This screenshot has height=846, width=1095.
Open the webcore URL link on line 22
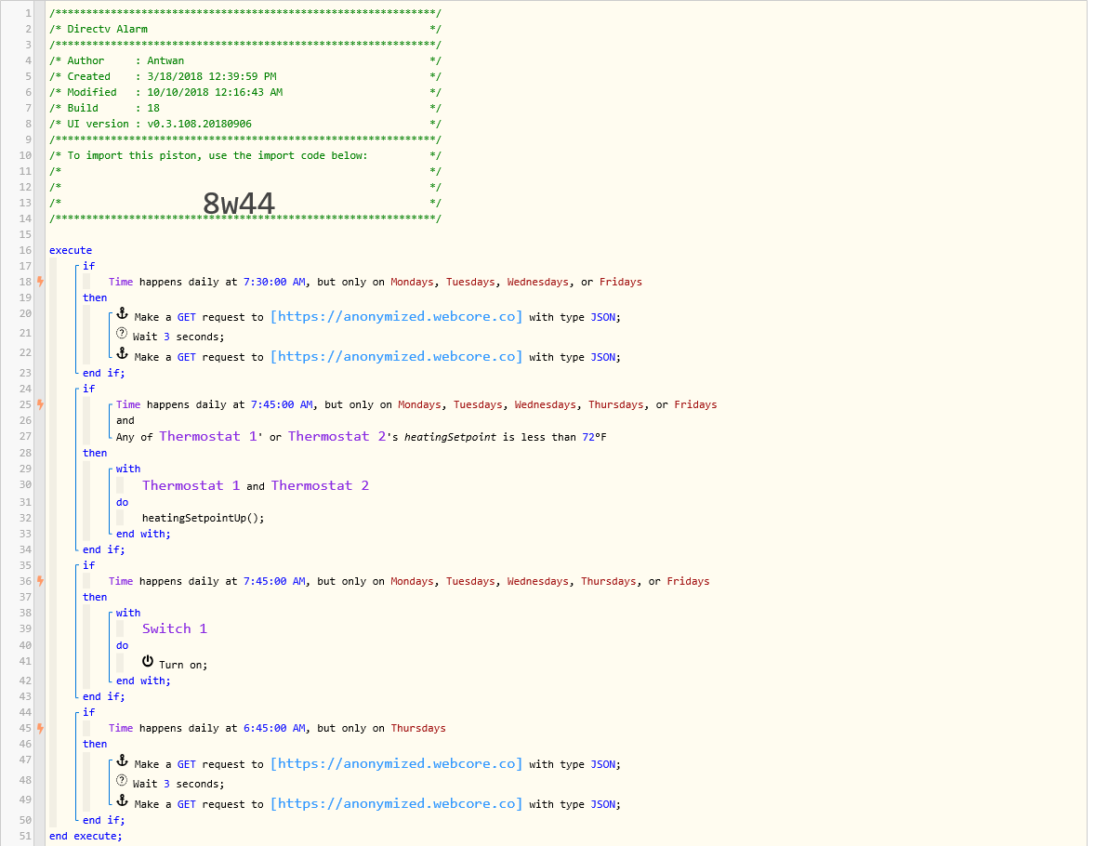396,356
